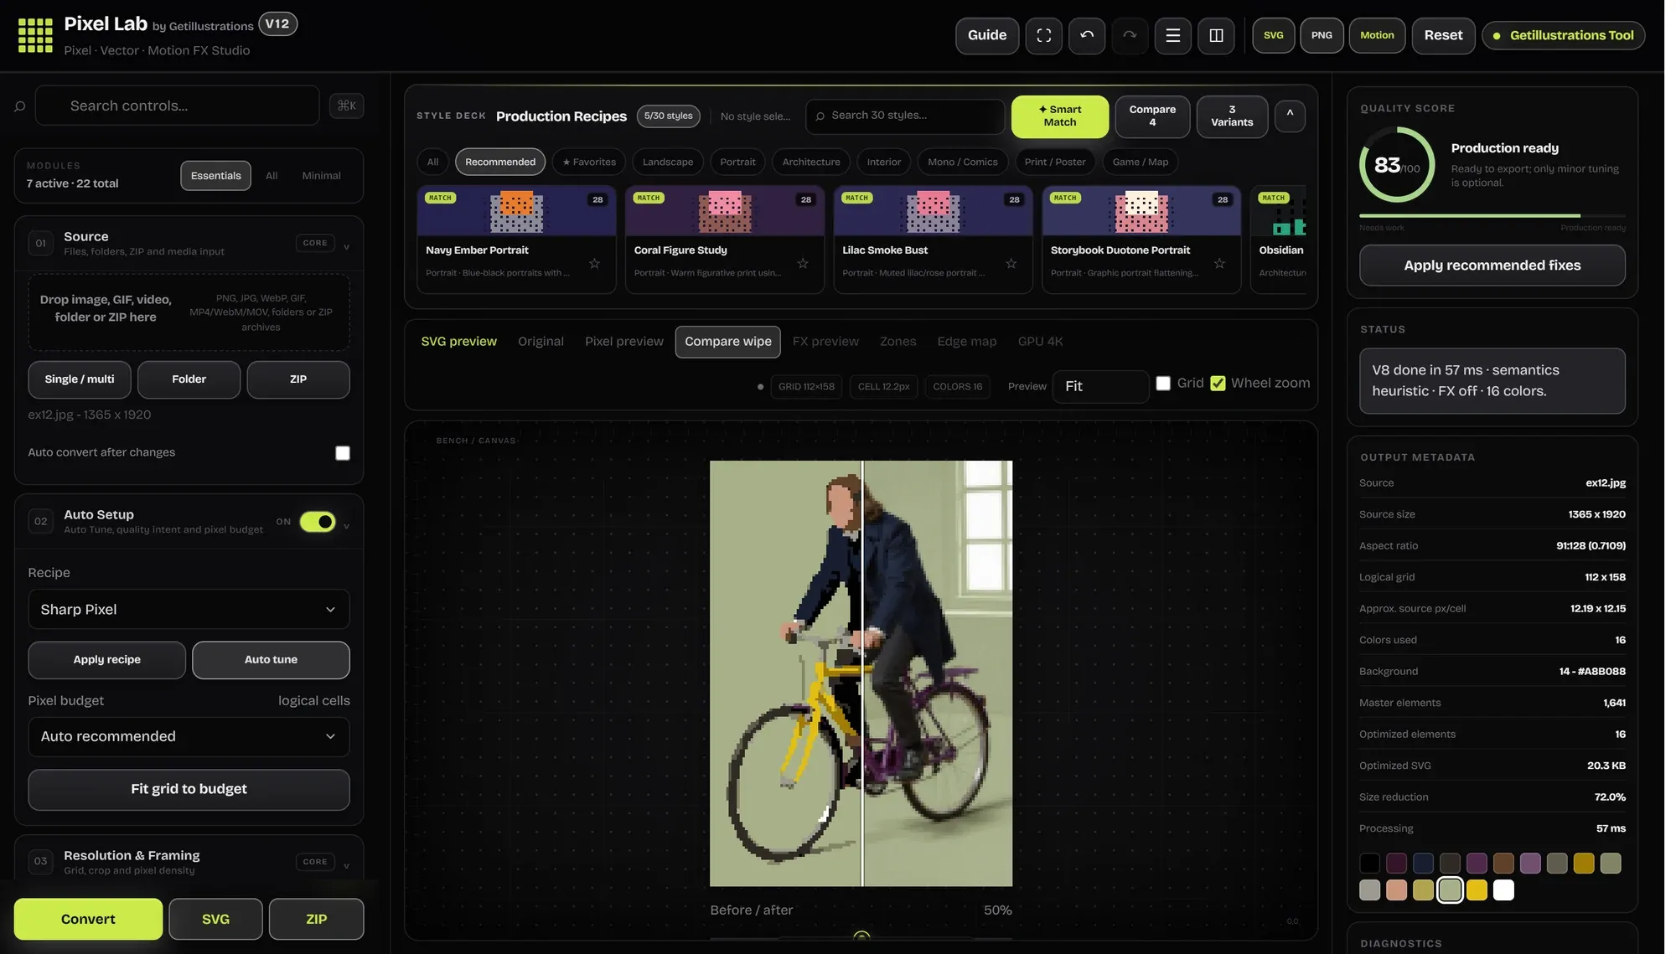
Task: Toggle the split panel layout icon
Action: coord(1216,35)
